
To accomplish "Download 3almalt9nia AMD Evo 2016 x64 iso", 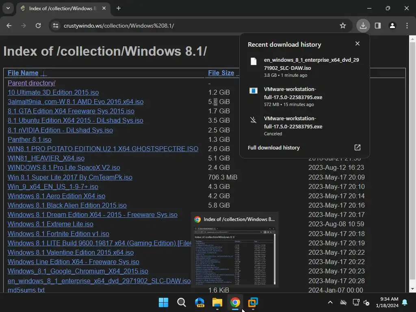I will coord(76,102).
